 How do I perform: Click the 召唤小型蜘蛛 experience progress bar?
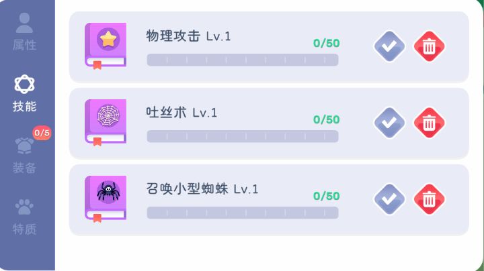click(242, 213)
